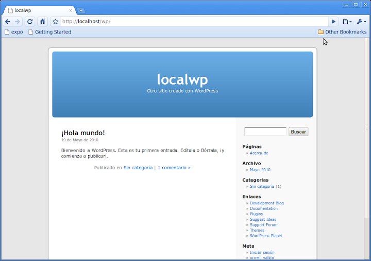The image size is (371, 261).
Task: Open the Other Bookmarks folder
Action: click(342, 32)
